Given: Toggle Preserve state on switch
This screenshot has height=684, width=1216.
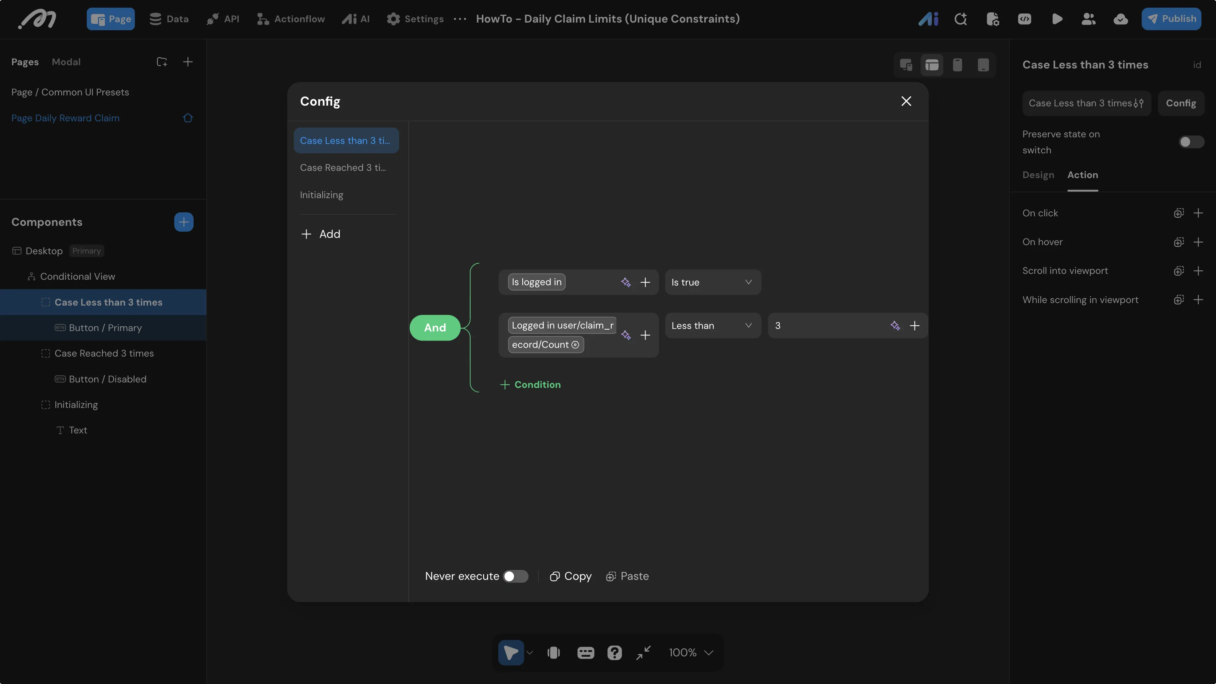Looking at the screenshot, I should tap(1191, 142).
